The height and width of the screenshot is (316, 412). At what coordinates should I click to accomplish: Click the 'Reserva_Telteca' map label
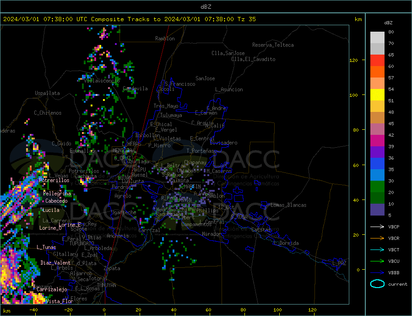(273, 45)
